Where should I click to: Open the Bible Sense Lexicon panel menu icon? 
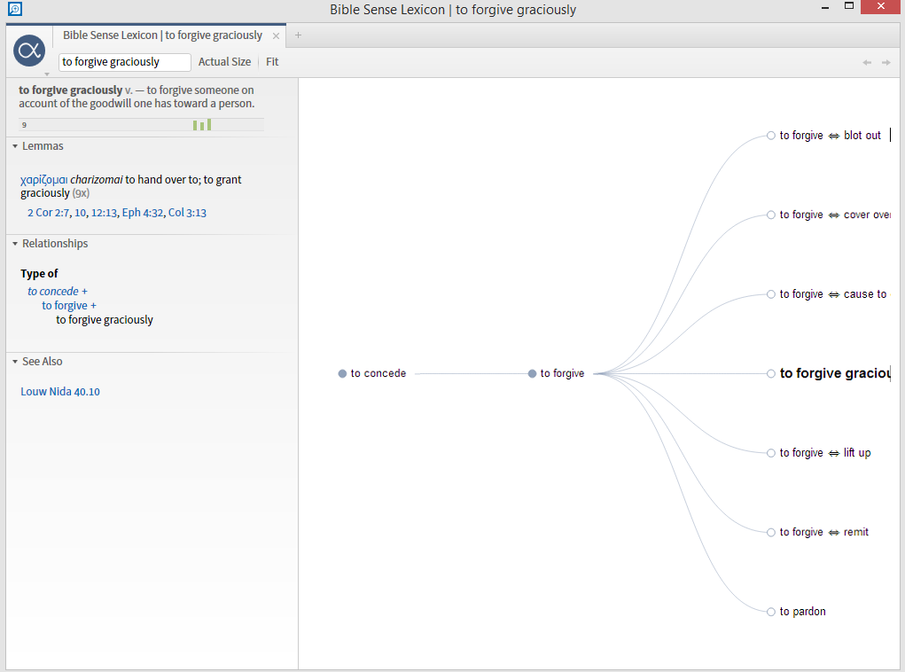click(x=29, y=51)
